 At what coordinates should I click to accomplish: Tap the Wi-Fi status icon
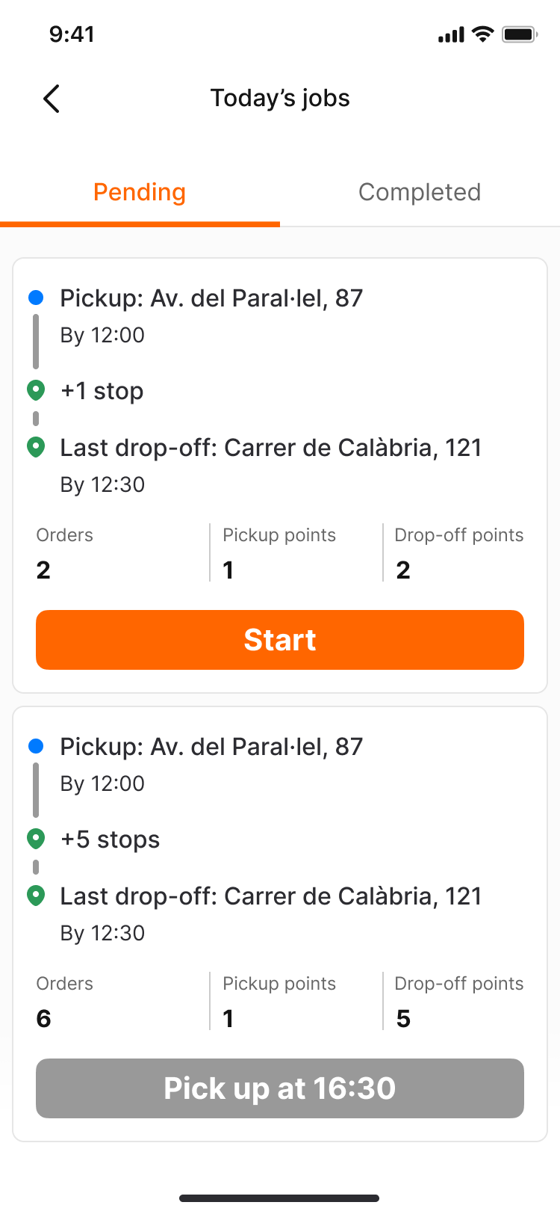[x=484, y=34]
